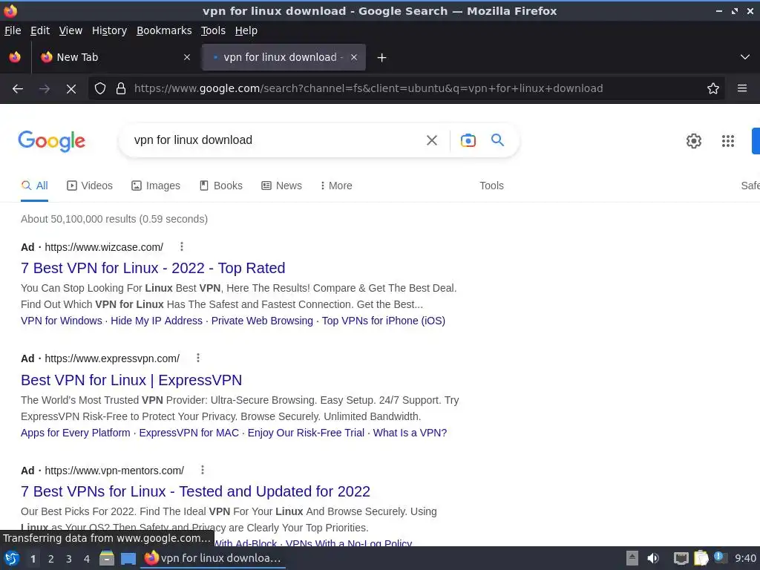The width and height of the screenshot is (760, 570).
Task: Select Firefox window in taskbar
Action: coord(213,558)
